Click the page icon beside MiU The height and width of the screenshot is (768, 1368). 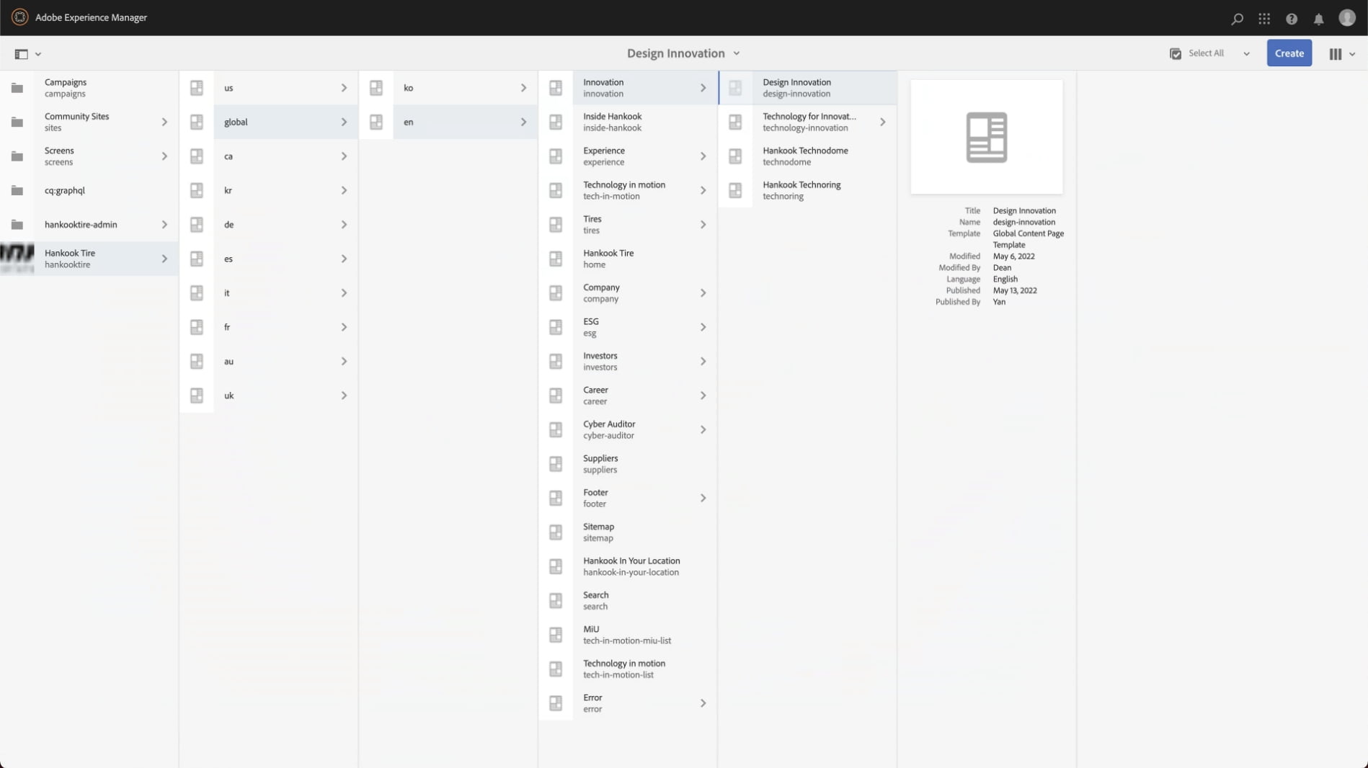point(556,635)
